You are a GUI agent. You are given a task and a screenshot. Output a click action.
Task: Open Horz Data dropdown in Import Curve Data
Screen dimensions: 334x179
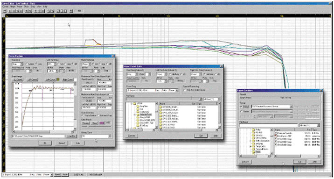pyautogui.click(x=132, y=74)
